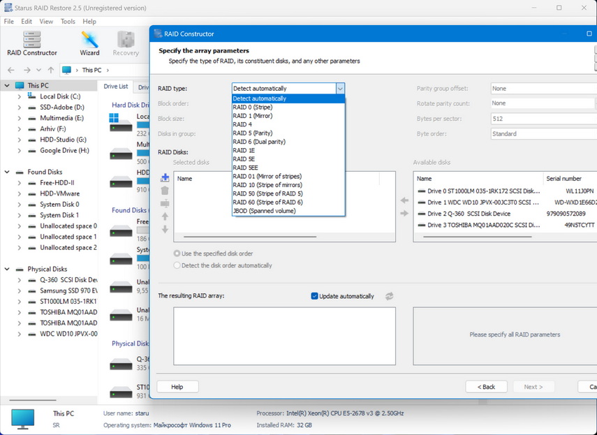Move selected disk up with arrow icon
597x435 pixels.
[x=165, y=216]
